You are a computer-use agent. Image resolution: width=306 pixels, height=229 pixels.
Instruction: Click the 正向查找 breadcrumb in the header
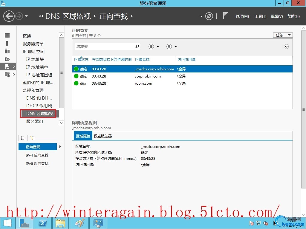[113, 16]
